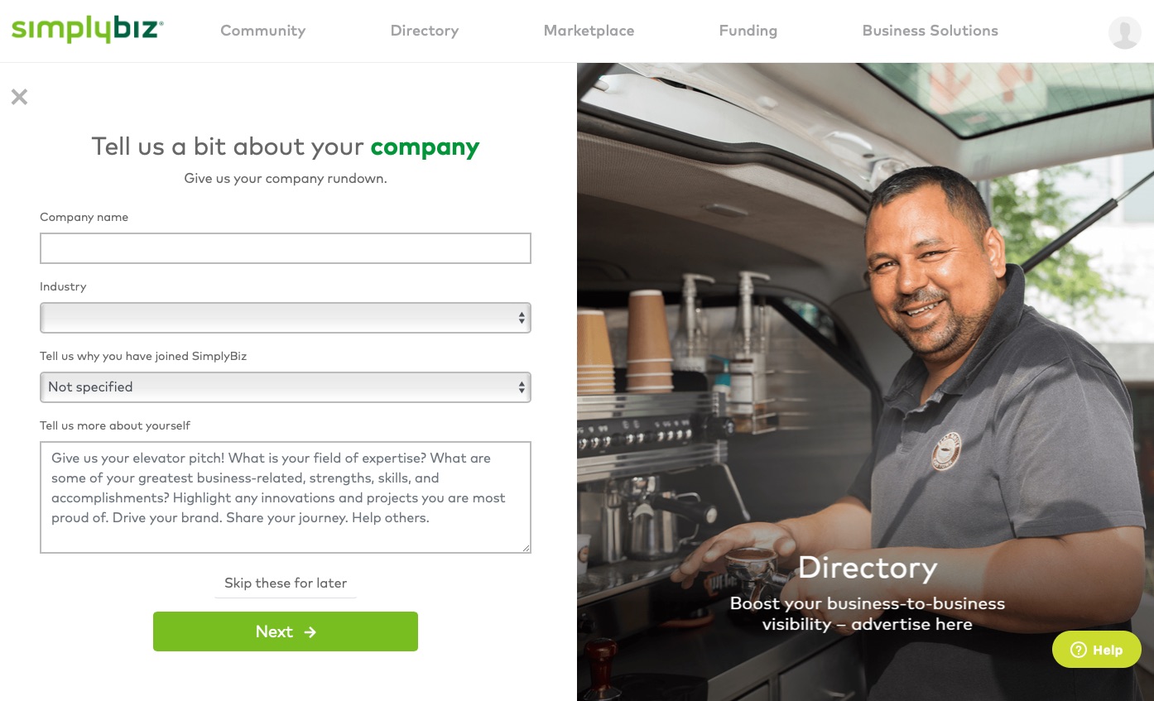Image resolution: width=1154 pixels, height=701 pixels.
Task: Click the Help question mark button
Action: click(1096, 650)
